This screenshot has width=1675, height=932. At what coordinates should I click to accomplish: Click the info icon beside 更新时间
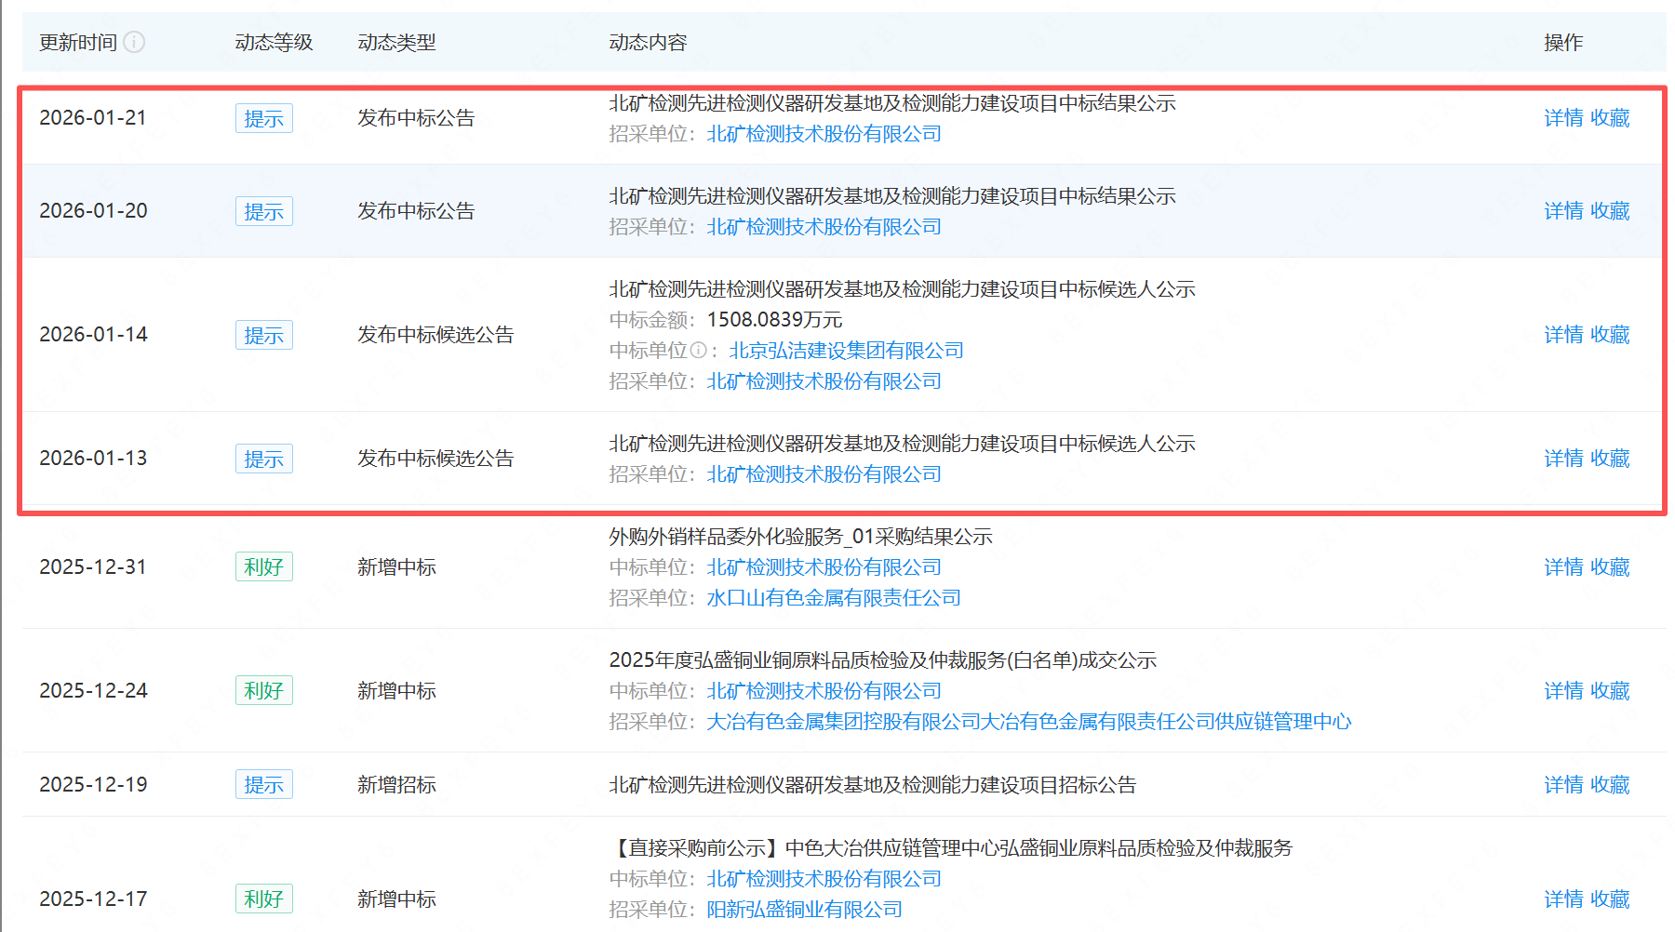point(134,42)
